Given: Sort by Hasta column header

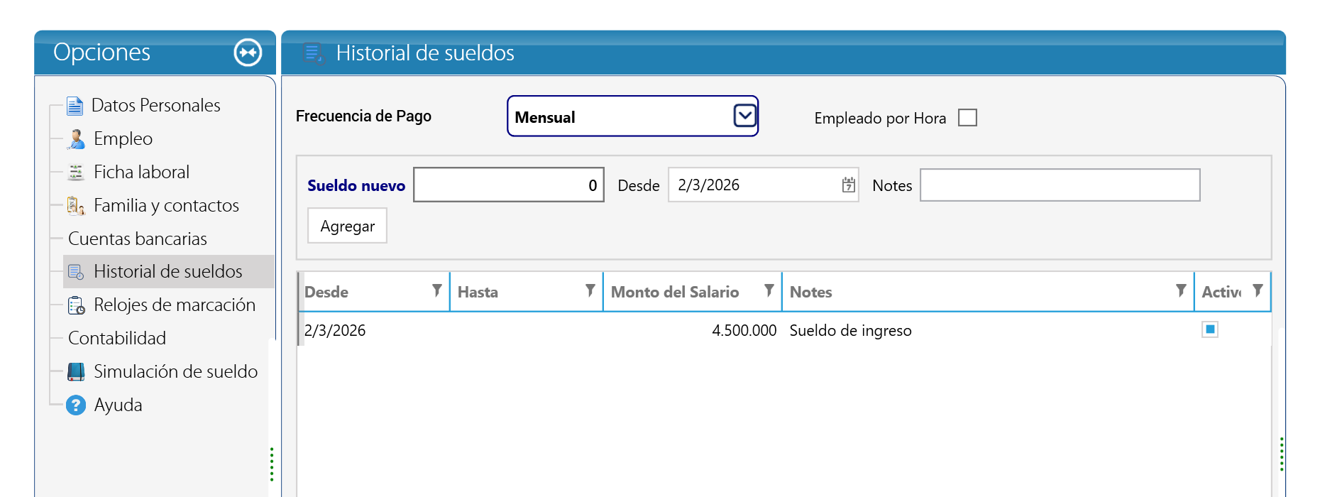Looking at the screenshot, I should (478, 292).
